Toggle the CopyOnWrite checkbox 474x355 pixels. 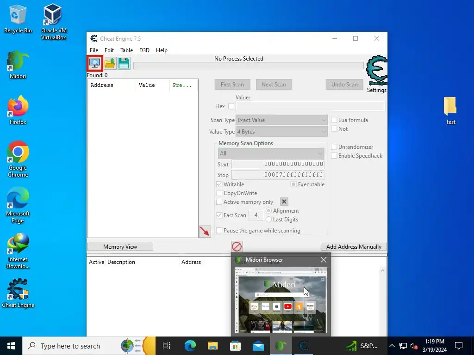click(x=219, y=193)
